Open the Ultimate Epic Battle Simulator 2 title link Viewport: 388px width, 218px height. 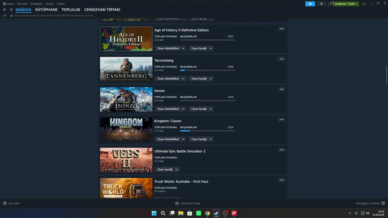[180, 151]
